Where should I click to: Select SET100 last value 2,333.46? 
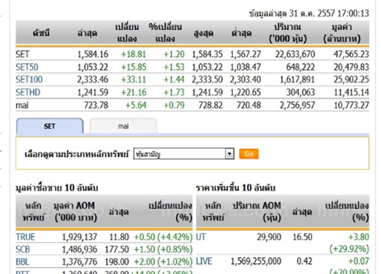(93, 79)
